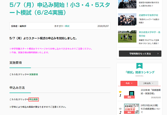Click the green ribbon ranking badge icon

point(139,66)
